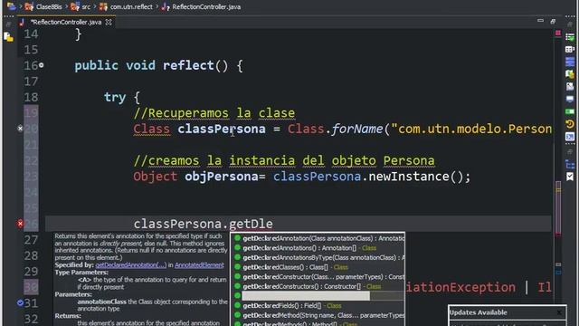Click the editor vertical scrollbar thumb
579x326 pixels.
(558, 207)
